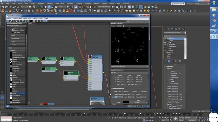Viewport: 218px width, 122px height.
Task: Select the Turbulence noise type
Action: [x=139, y=91]
